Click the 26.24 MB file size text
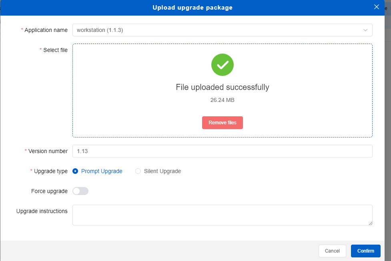 click(222, 100)
